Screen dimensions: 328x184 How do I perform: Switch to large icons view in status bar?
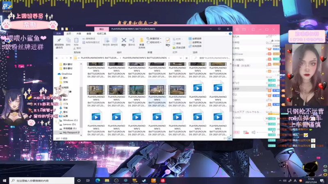230,139
